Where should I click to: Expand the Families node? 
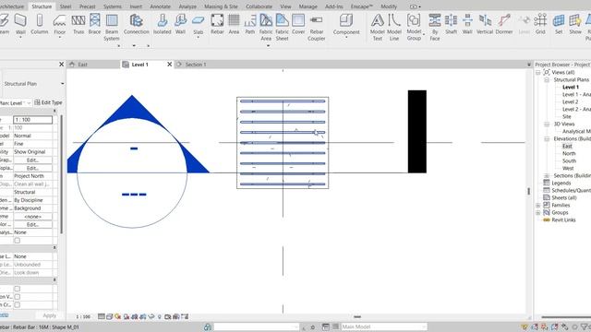coord(538,205)
